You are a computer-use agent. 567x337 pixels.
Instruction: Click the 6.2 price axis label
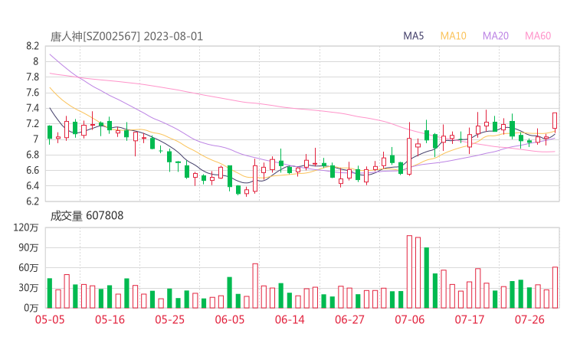32,201
